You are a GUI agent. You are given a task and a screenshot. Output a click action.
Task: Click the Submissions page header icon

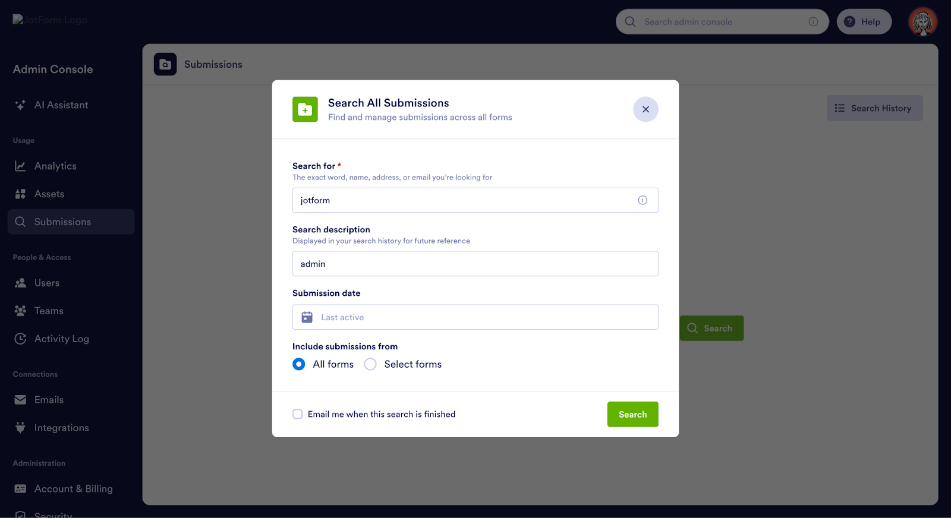coord(165,64)
